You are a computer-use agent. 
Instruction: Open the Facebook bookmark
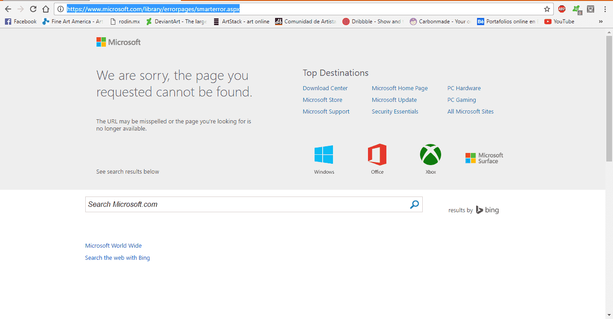coord(21,21)
